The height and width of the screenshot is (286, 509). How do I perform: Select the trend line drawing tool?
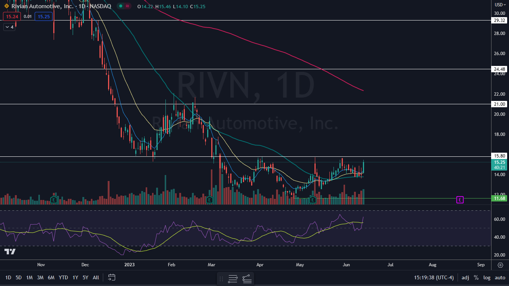click(x=247, y=279)
